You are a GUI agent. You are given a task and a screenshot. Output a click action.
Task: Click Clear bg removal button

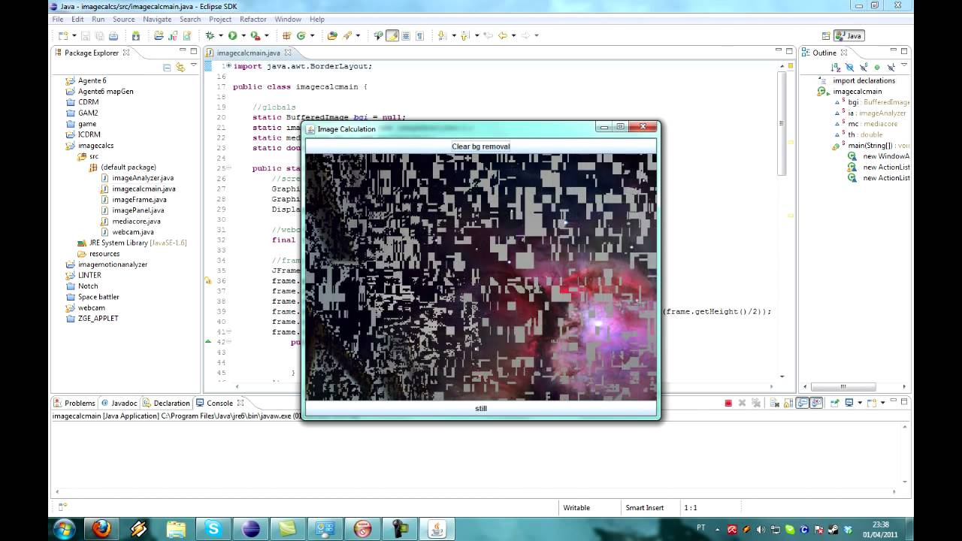481,147
